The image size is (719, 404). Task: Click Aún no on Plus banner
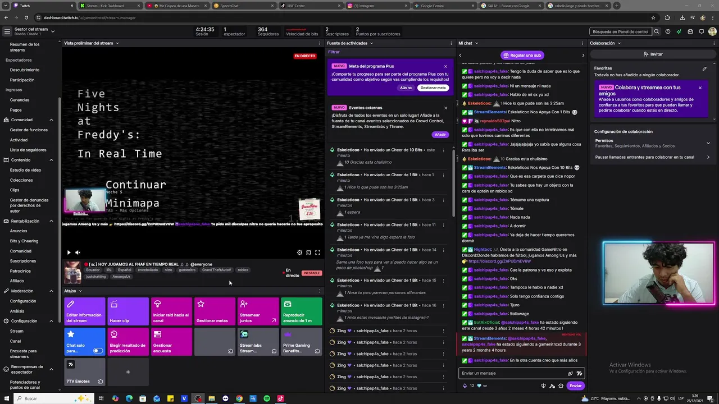point(406,88)
